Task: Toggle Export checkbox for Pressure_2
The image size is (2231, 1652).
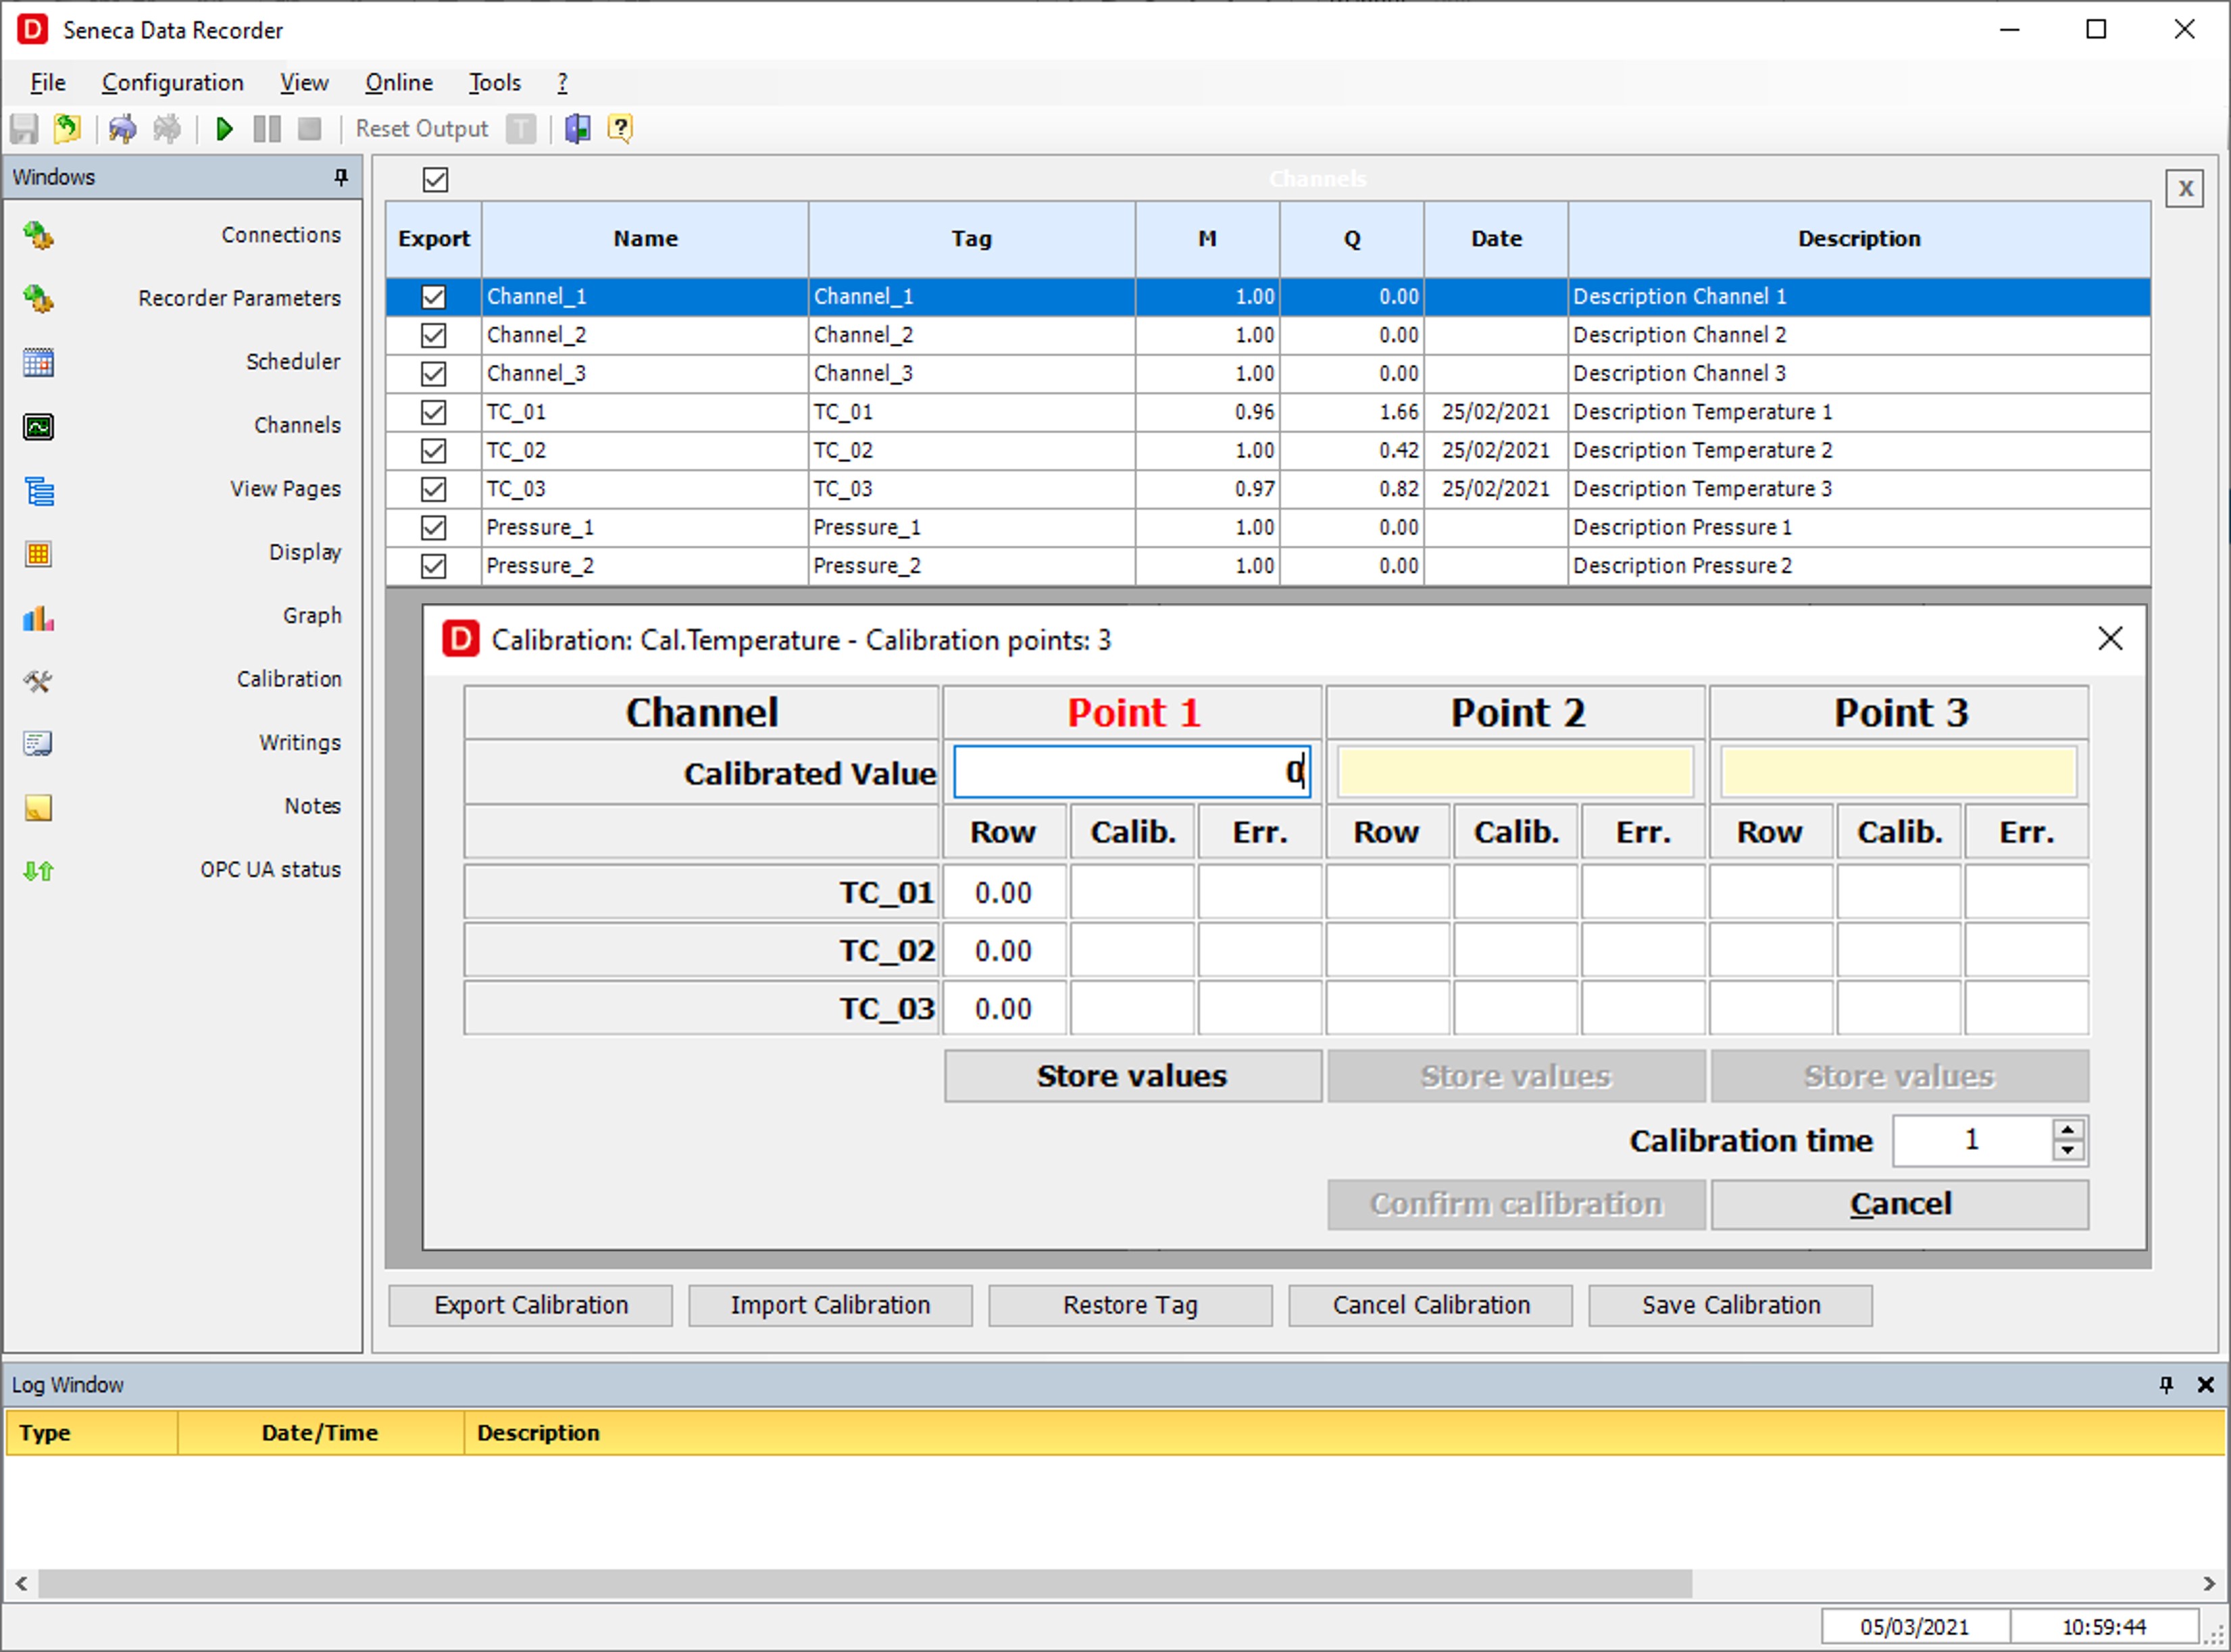Action: (x=433, y=567)
